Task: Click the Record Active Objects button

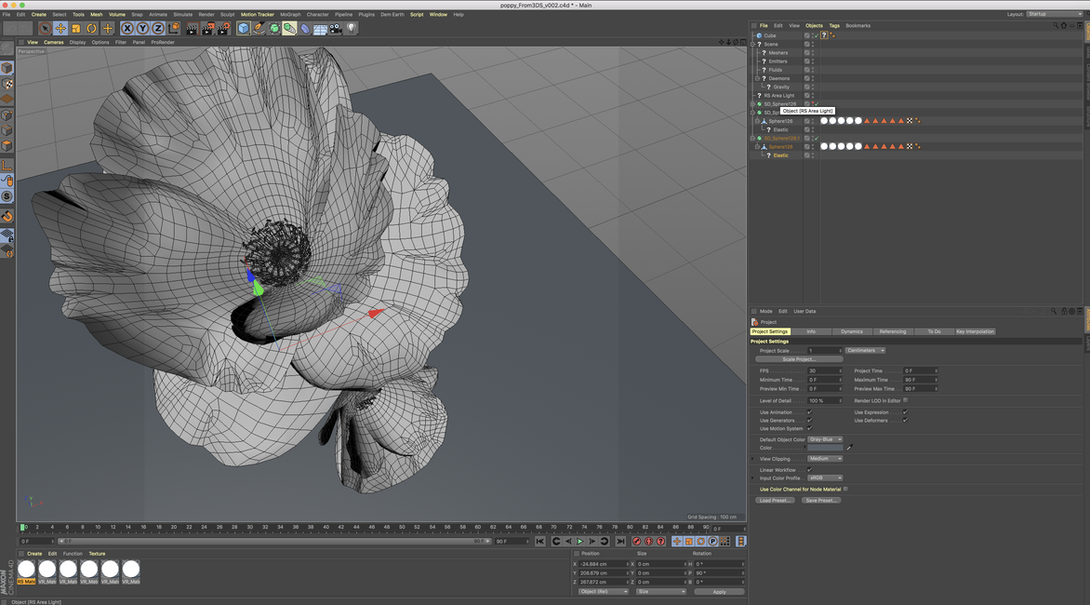Action: (637, 541)
